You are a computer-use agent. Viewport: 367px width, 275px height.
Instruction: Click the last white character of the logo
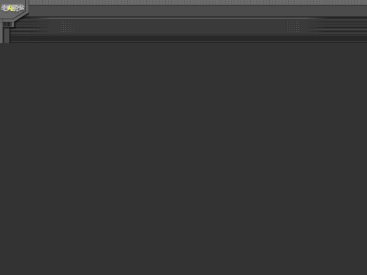pyautogui.click(x=21, y=7)
